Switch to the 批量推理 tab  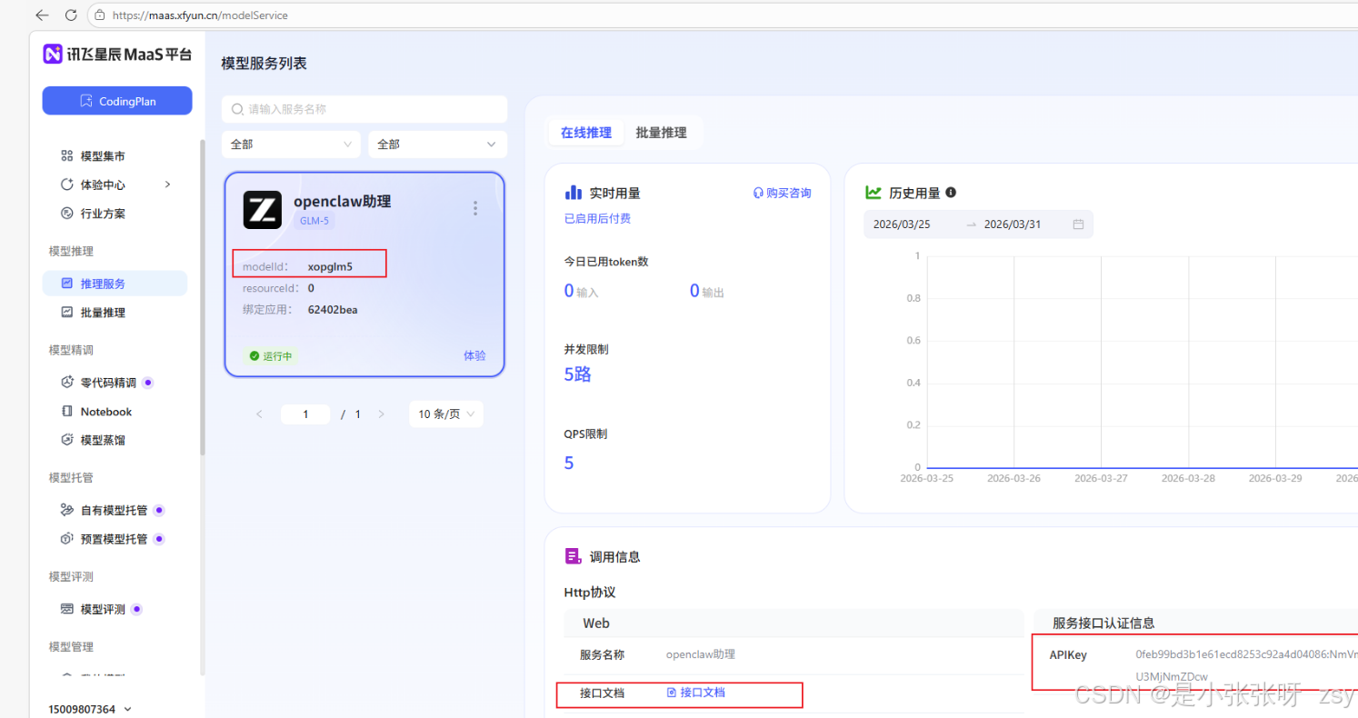(661, 133)
